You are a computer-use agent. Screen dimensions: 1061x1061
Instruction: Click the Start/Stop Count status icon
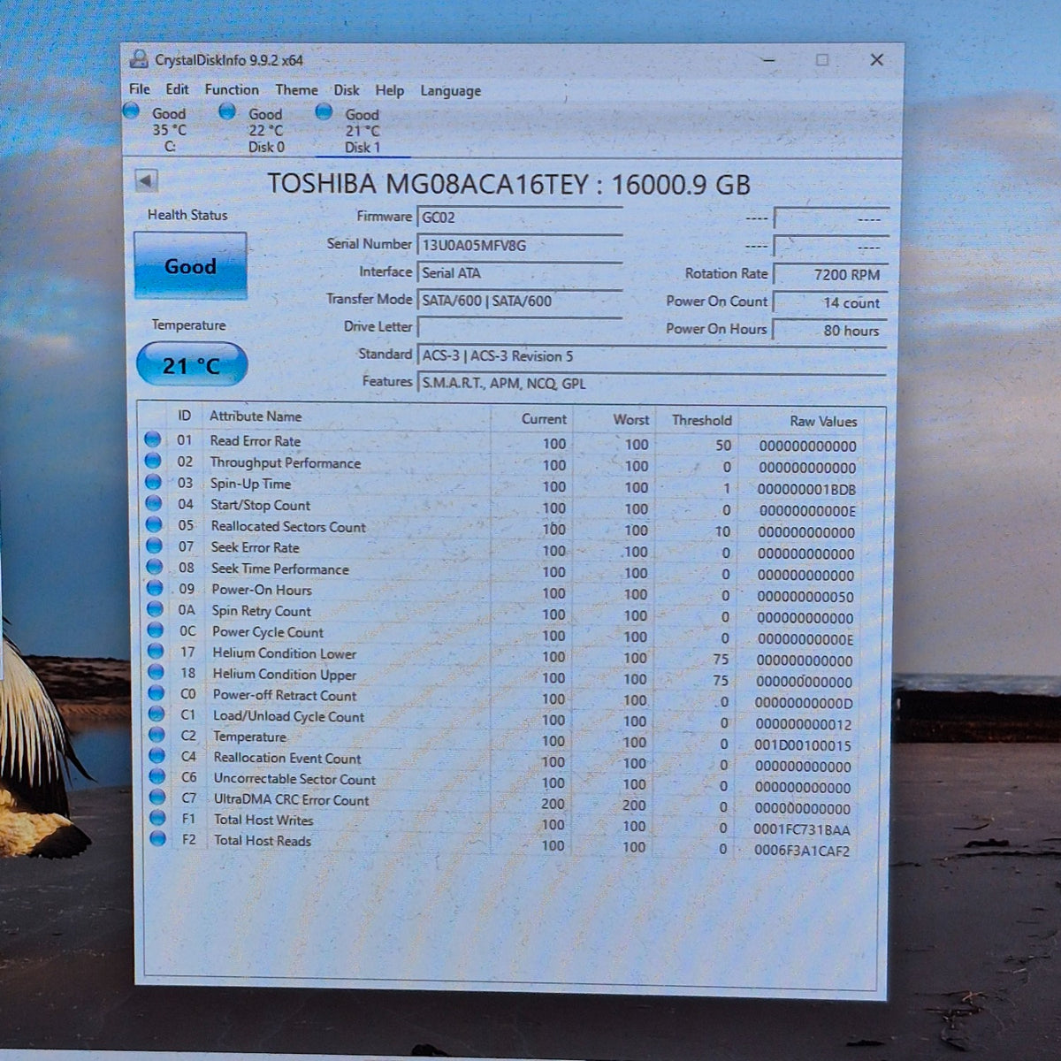point(154,503)
